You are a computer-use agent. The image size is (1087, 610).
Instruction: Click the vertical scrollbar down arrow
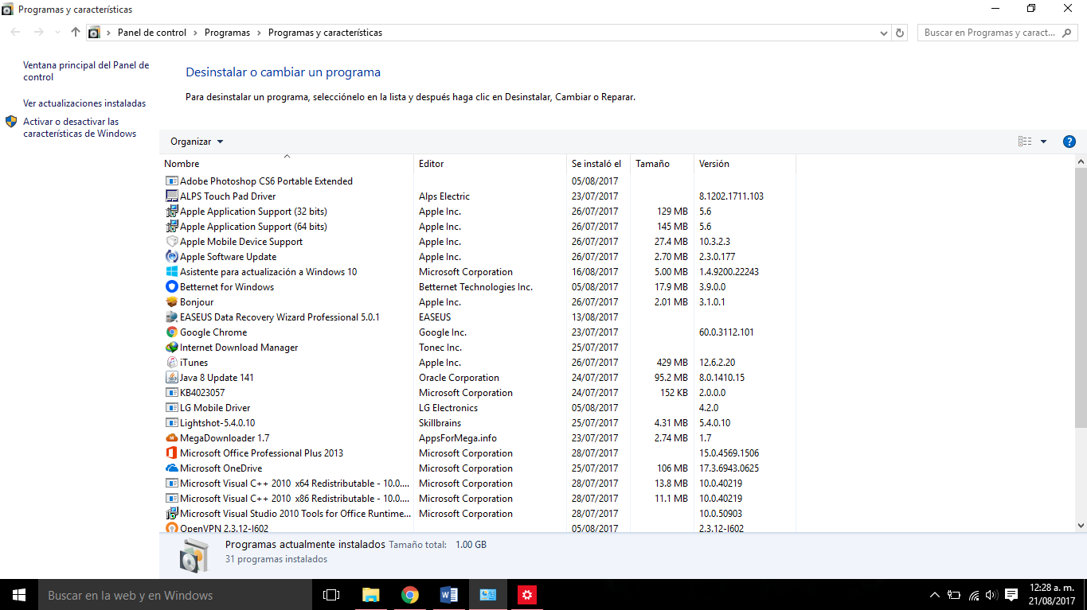point(1081,525)
